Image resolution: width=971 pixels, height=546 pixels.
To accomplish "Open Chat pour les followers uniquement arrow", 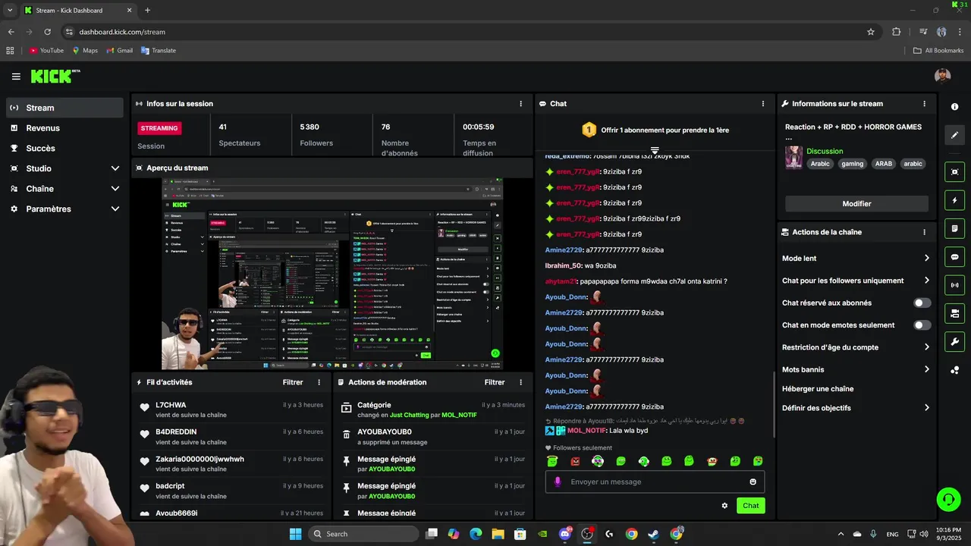I will pos(926,281).
